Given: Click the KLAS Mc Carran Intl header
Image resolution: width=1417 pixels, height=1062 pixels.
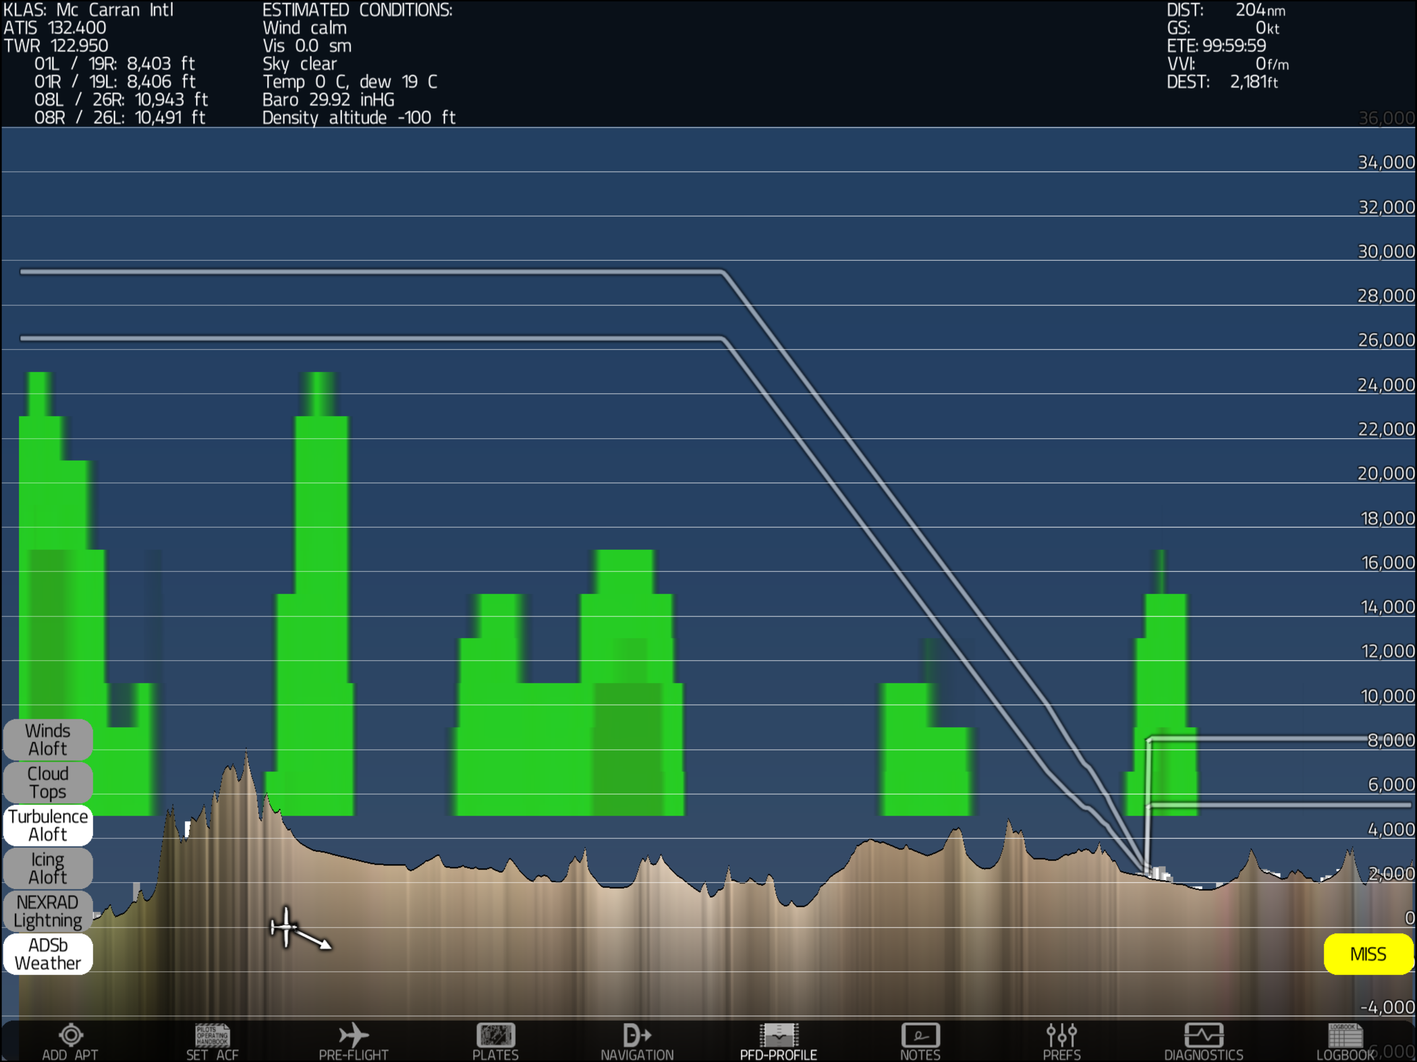Looking at the screenshot, I should (88, 10).
